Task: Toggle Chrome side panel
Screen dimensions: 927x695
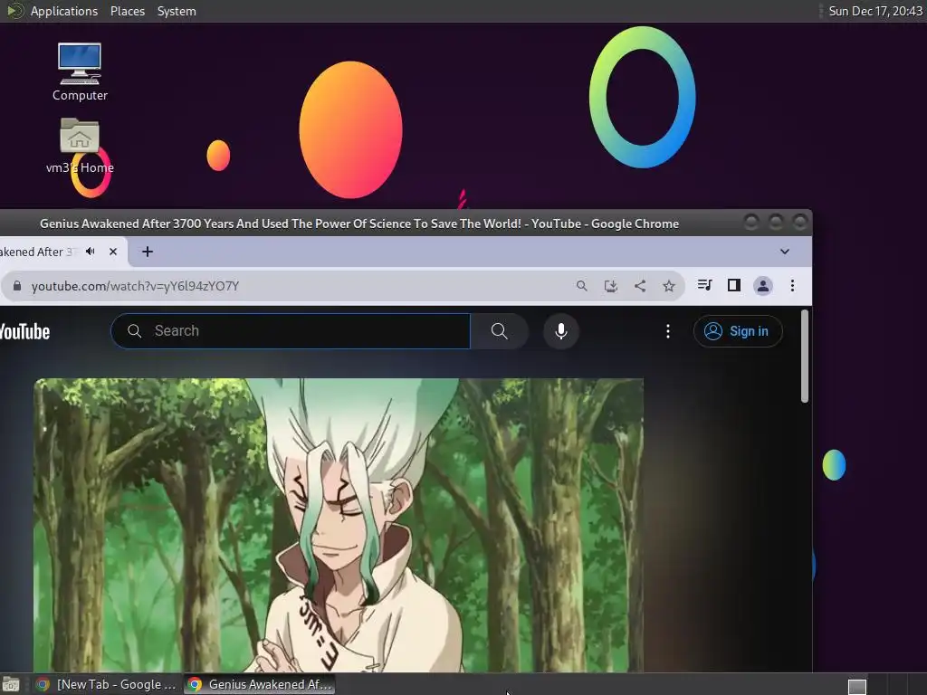Action: (x=733, y=285)
